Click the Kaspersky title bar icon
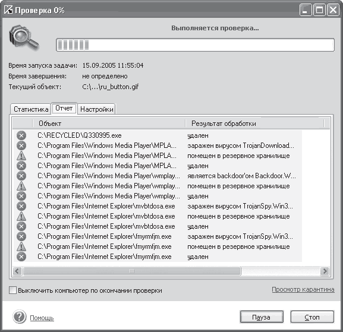The width and height of the screenshot is (343, 332). coord(8,10)
